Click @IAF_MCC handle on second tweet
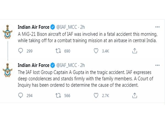The width and height of the screenshot is (165, 124). click(x=67, y=65)
